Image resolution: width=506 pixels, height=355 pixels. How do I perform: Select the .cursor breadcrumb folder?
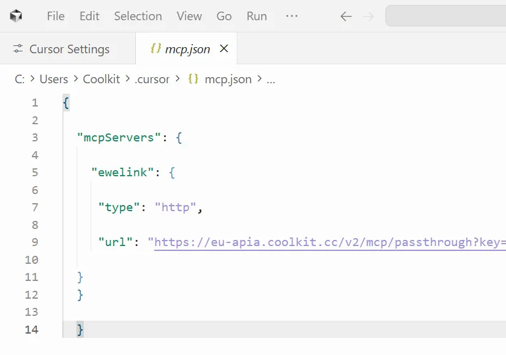pos(152,79)
